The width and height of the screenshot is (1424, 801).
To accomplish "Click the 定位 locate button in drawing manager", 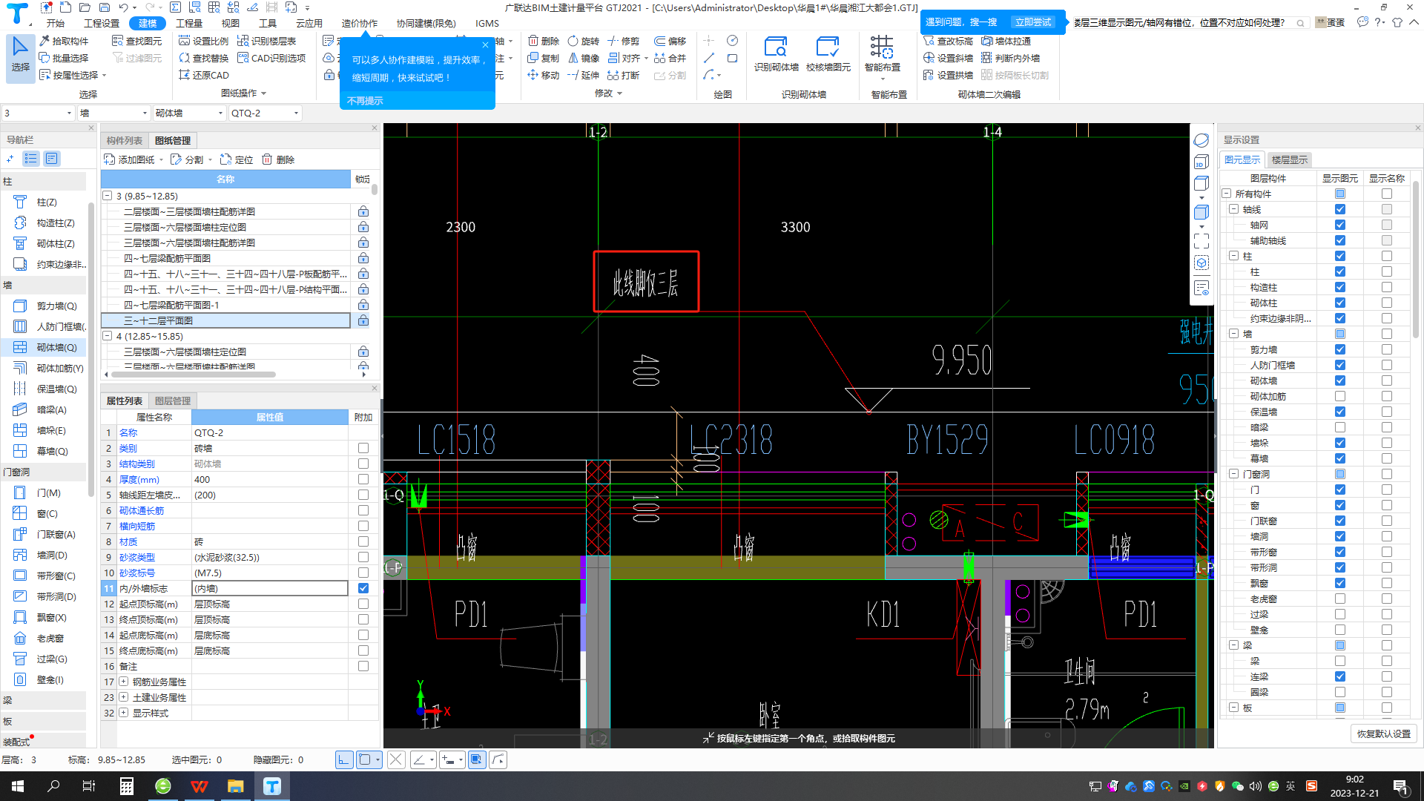I will click(x=237, y=159).
